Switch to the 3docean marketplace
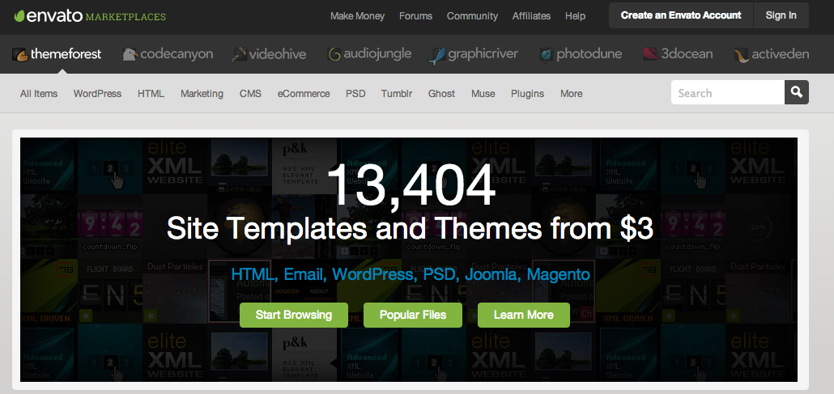Viewport: 834px width, 394px height. coord(687,53)
